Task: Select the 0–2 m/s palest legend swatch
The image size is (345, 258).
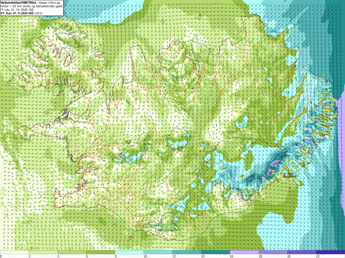Action: click(14, 252)
